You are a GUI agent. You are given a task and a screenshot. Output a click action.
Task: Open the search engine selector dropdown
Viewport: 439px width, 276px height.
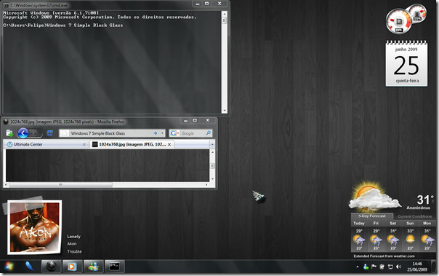174,133
